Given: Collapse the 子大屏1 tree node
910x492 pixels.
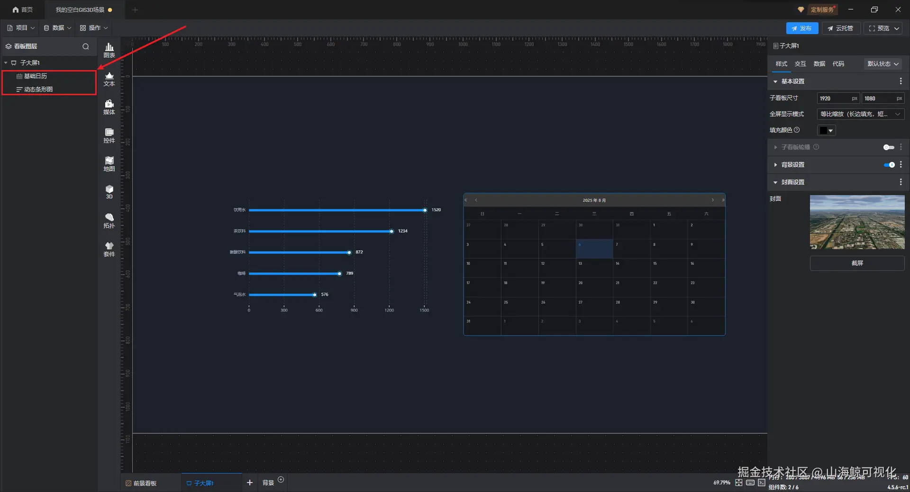Looking at the screenshot, I should (x=6, y=63).
